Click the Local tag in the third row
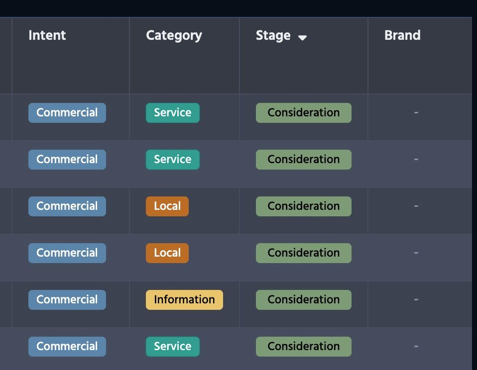Screen dimensions: 477x370 (167, 206)
